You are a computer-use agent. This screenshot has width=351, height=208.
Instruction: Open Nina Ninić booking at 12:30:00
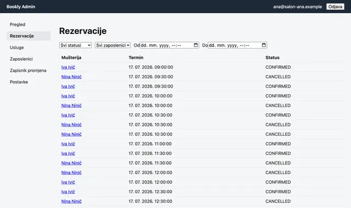71,201
